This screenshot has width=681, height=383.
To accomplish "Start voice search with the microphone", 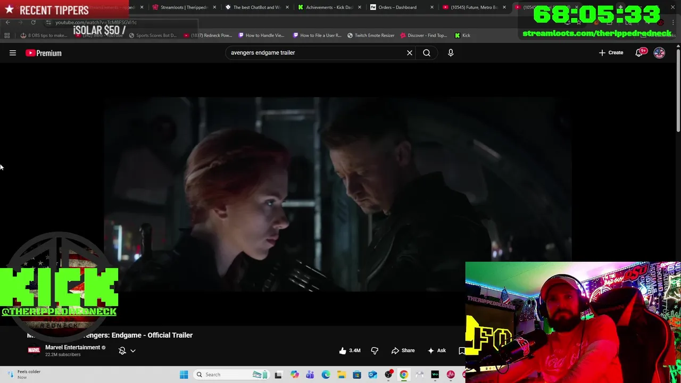I will 451,53.
